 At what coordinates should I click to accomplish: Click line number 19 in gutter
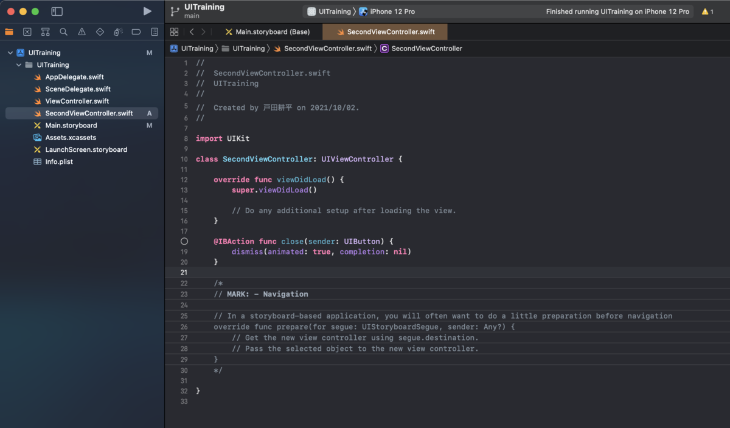(x=184, y=251)
